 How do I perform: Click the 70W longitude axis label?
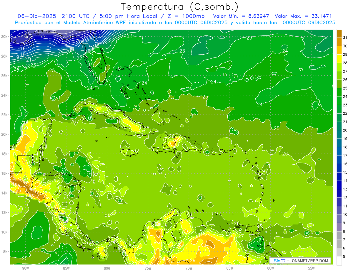(x=189, y=268)
